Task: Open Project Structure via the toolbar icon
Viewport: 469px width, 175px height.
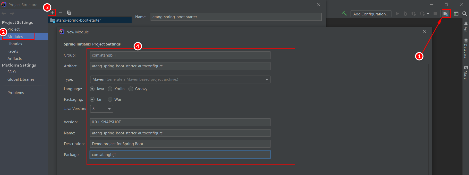Action: [x=446, y=14]
